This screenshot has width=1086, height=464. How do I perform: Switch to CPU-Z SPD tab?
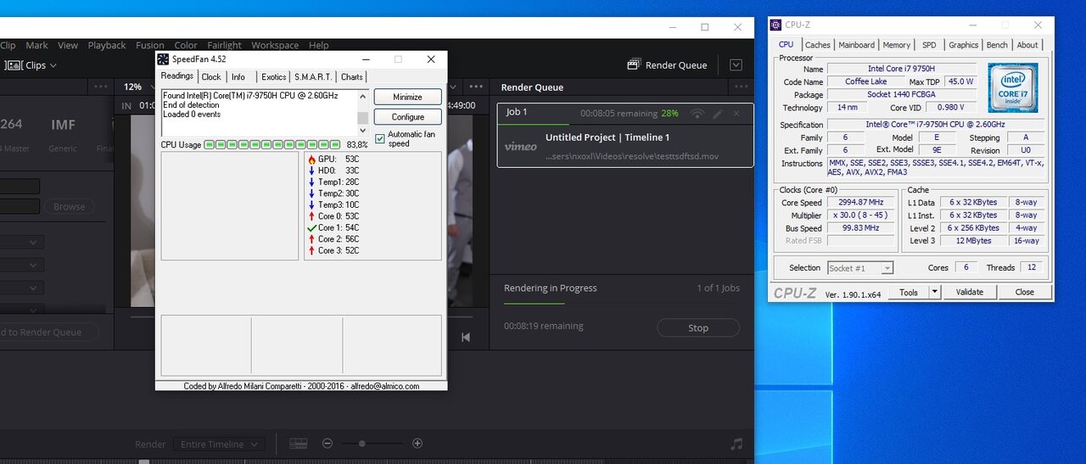coord(929,45)
